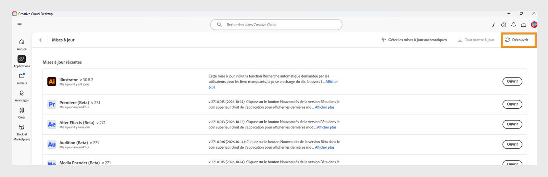Screen dimensions: 548x177
Task: Click the Mises à jour récentes heading
Action: pos(62,62)
